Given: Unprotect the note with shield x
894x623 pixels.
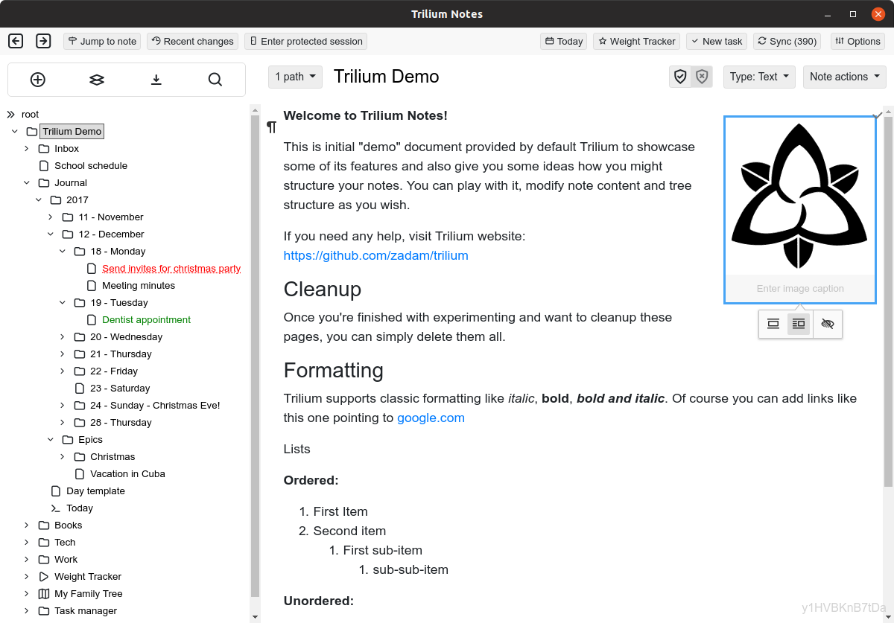Looking at the screenshot, I should click(702, 77).
